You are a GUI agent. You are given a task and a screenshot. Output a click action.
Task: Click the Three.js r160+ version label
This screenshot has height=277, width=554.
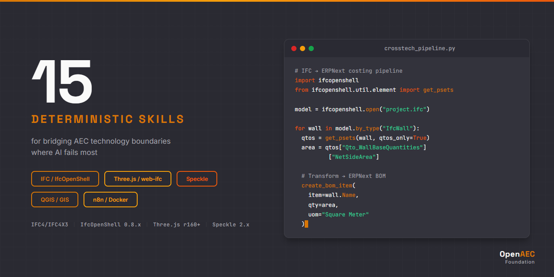tap(177, 225)
